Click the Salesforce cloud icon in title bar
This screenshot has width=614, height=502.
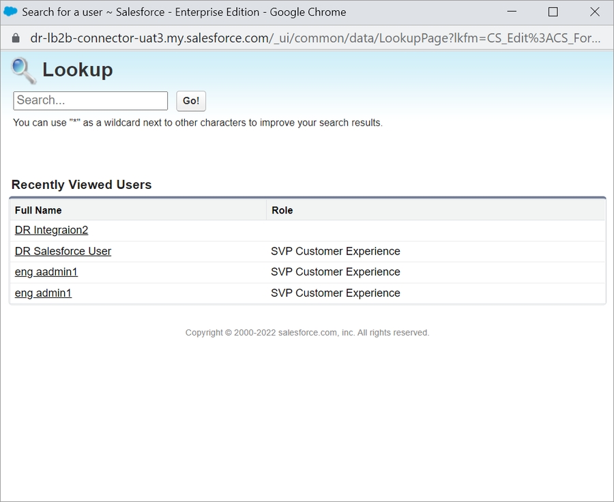coord(11,12)
